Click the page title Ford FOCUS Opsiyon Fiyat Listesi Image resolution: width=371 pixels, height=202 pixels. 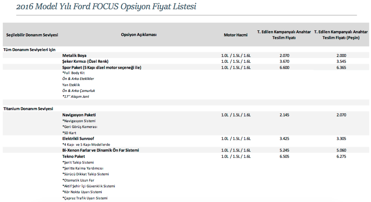click(106, 7)
